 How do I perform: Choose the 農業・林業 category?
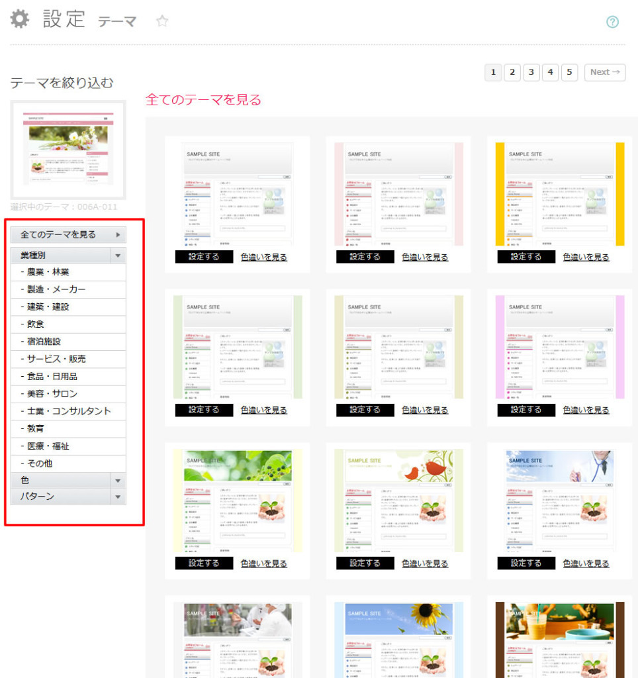[x=48, y=272]
